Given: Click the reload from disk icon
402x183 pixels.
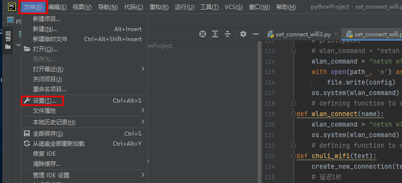Looking at the screenshot, I should (27, 143).
